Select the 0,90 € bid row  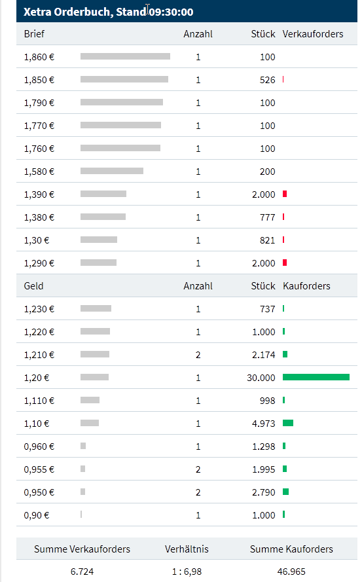pos(187,515)
